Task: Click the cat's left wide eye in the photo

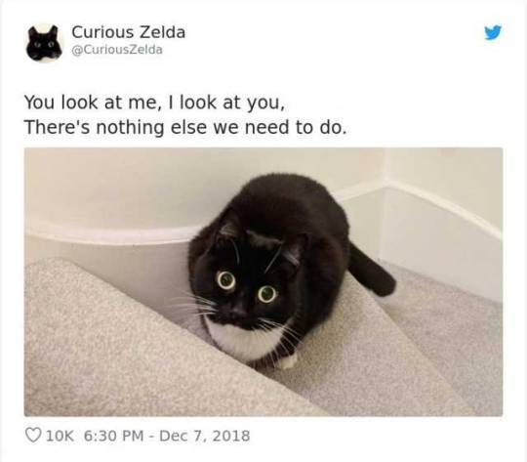Action: pyautogui.click(x=225, y=280)
